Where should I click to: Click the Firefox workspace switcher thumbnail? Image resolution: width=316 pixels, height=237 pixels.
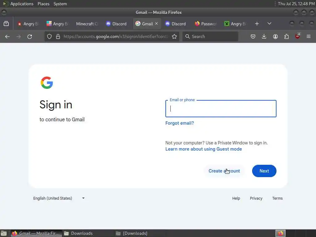point(281,233)
